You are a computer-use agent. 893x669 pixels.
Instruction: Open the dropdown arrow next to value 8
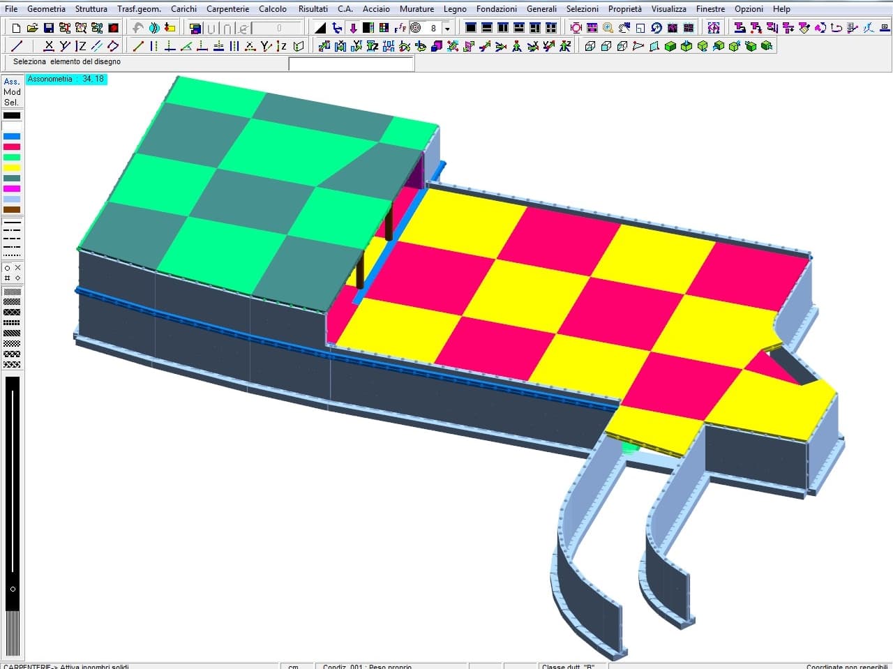(447, 29)
